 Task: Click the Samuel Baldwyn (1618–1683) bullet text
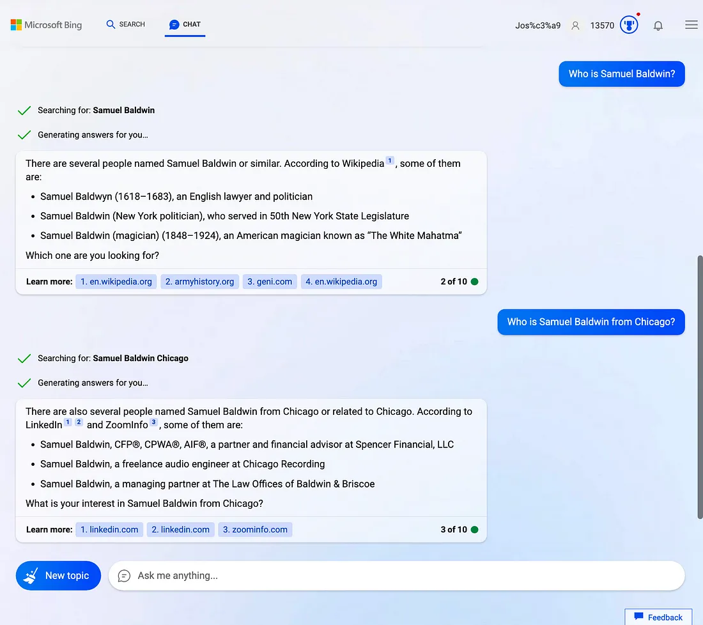pyautogui.click(x=176, y=196)
